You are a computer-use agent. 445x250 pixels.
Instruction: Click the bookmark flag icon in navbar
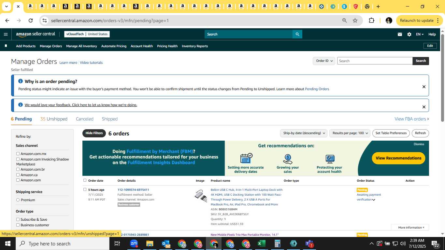pyautogui.click(x=6, y=46)
